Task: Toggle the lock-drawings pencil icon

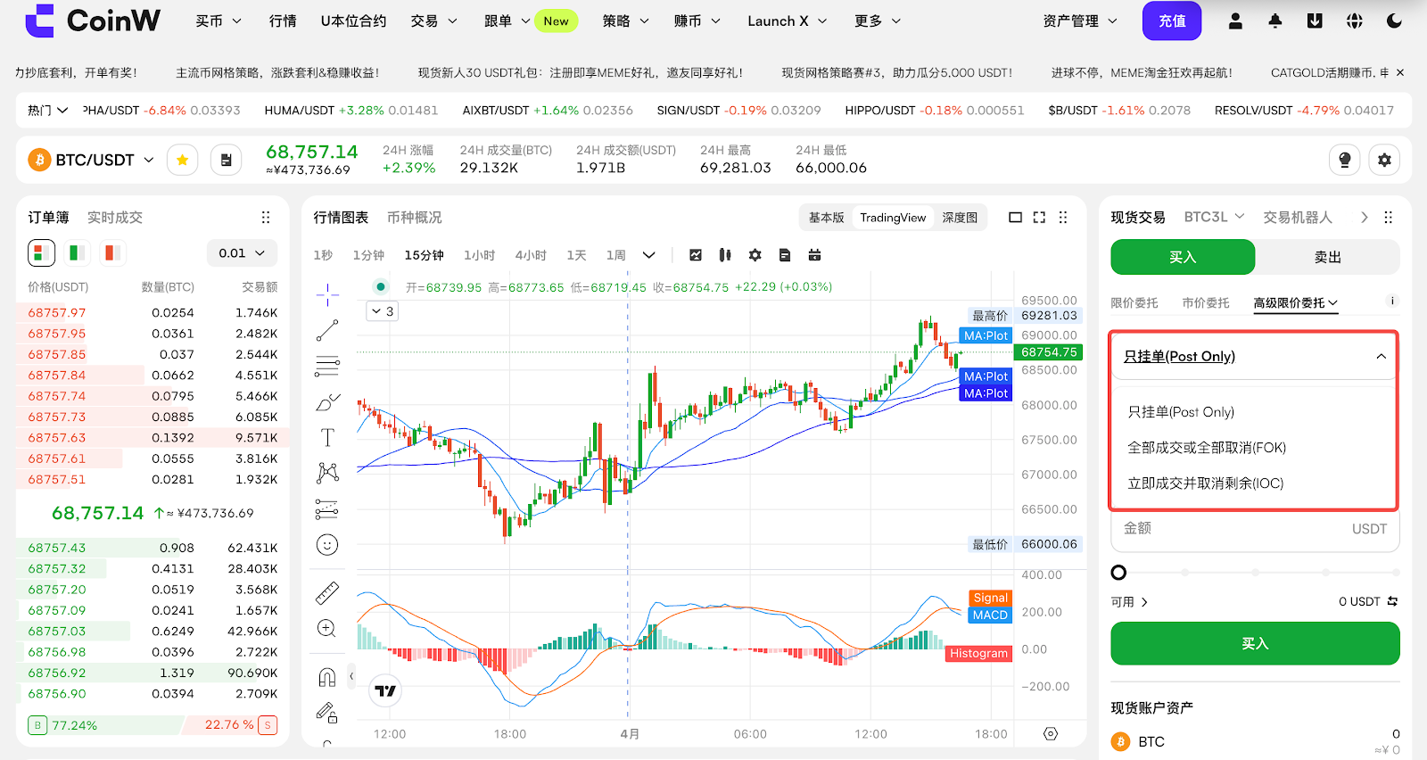Action: pyautogui.click(x=327, y=713)
